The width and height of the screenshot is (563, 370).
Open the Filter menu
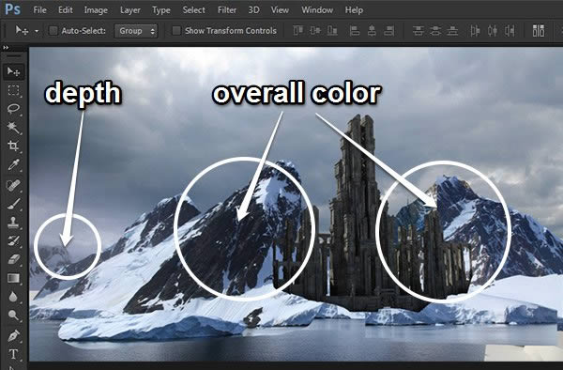[227, 10]
